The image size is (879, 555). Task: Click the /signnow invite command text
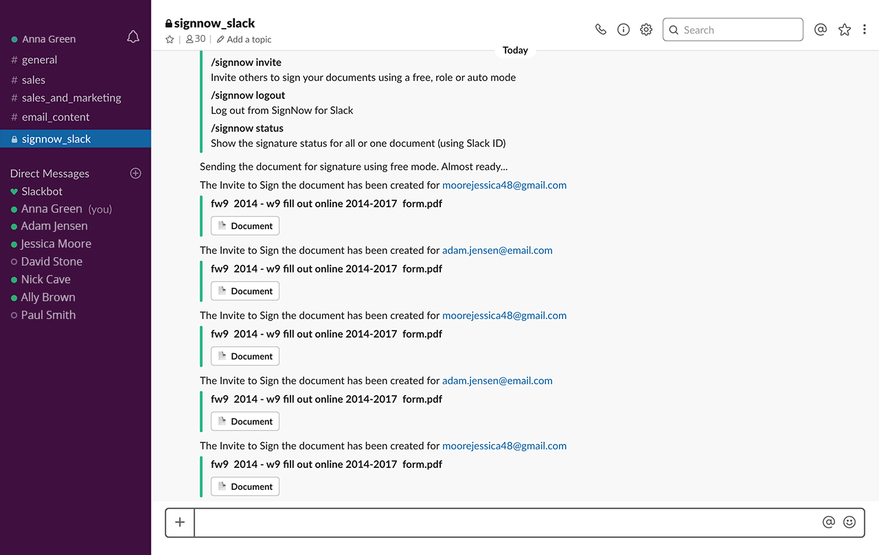246,62
